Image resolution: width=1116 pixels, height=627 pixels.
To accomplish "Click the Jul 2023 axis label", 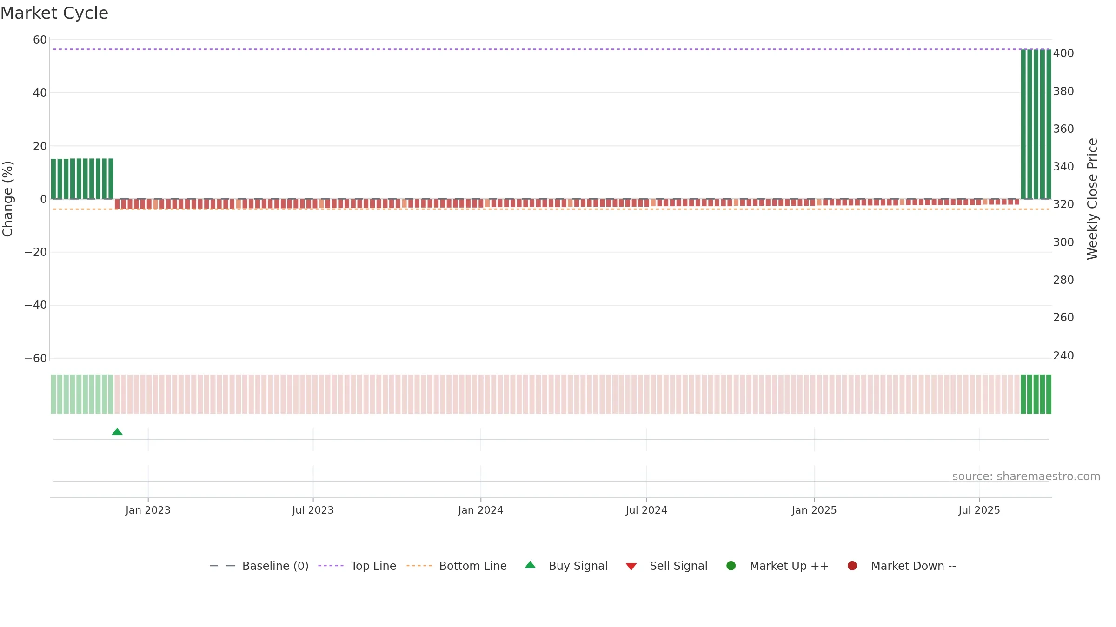I will tap(313, 510).
